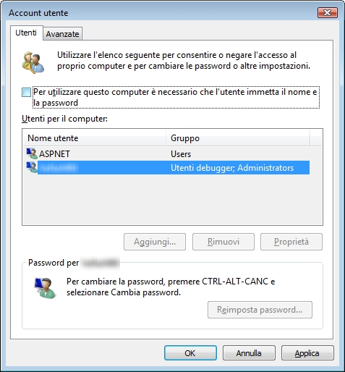The height and width of the screenshot is (372, 345).
Task: Click the checkbox label about entering name and password
Action: pyautogui.click(x=176, y=97)
